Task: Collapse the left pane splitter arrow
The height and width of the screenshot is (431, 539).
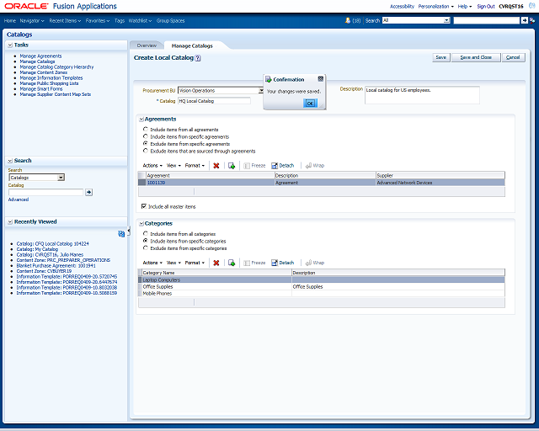Action: pos(129,231)
